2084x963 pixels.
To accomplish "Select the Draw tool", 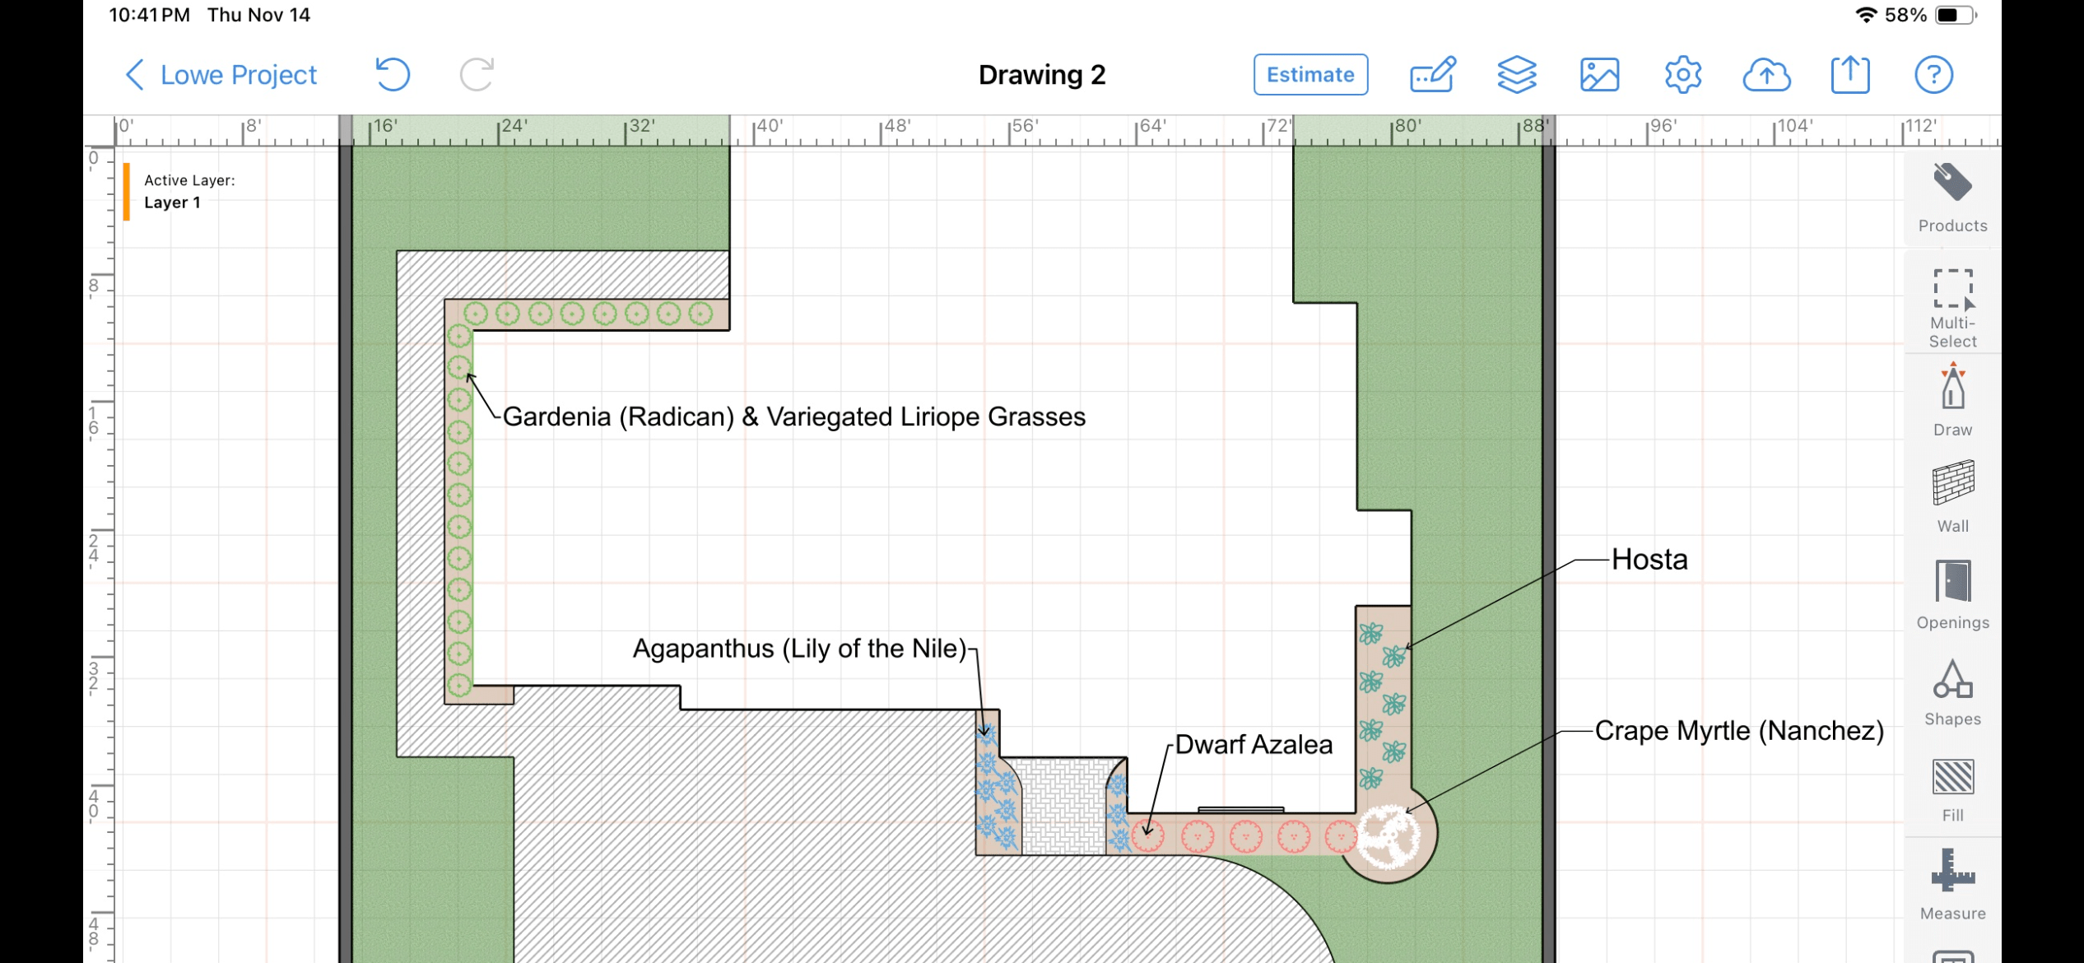I will point(1951,400).
